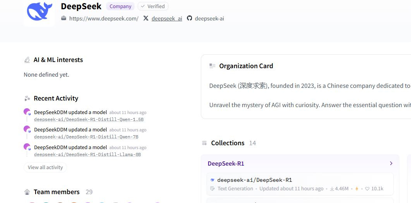The width and height of the screenshot is (411, 203).
Task: Open deepseek-ai/DeepSeek-R1-Distill-Qwen-7B model link
Action: (86, 137)
